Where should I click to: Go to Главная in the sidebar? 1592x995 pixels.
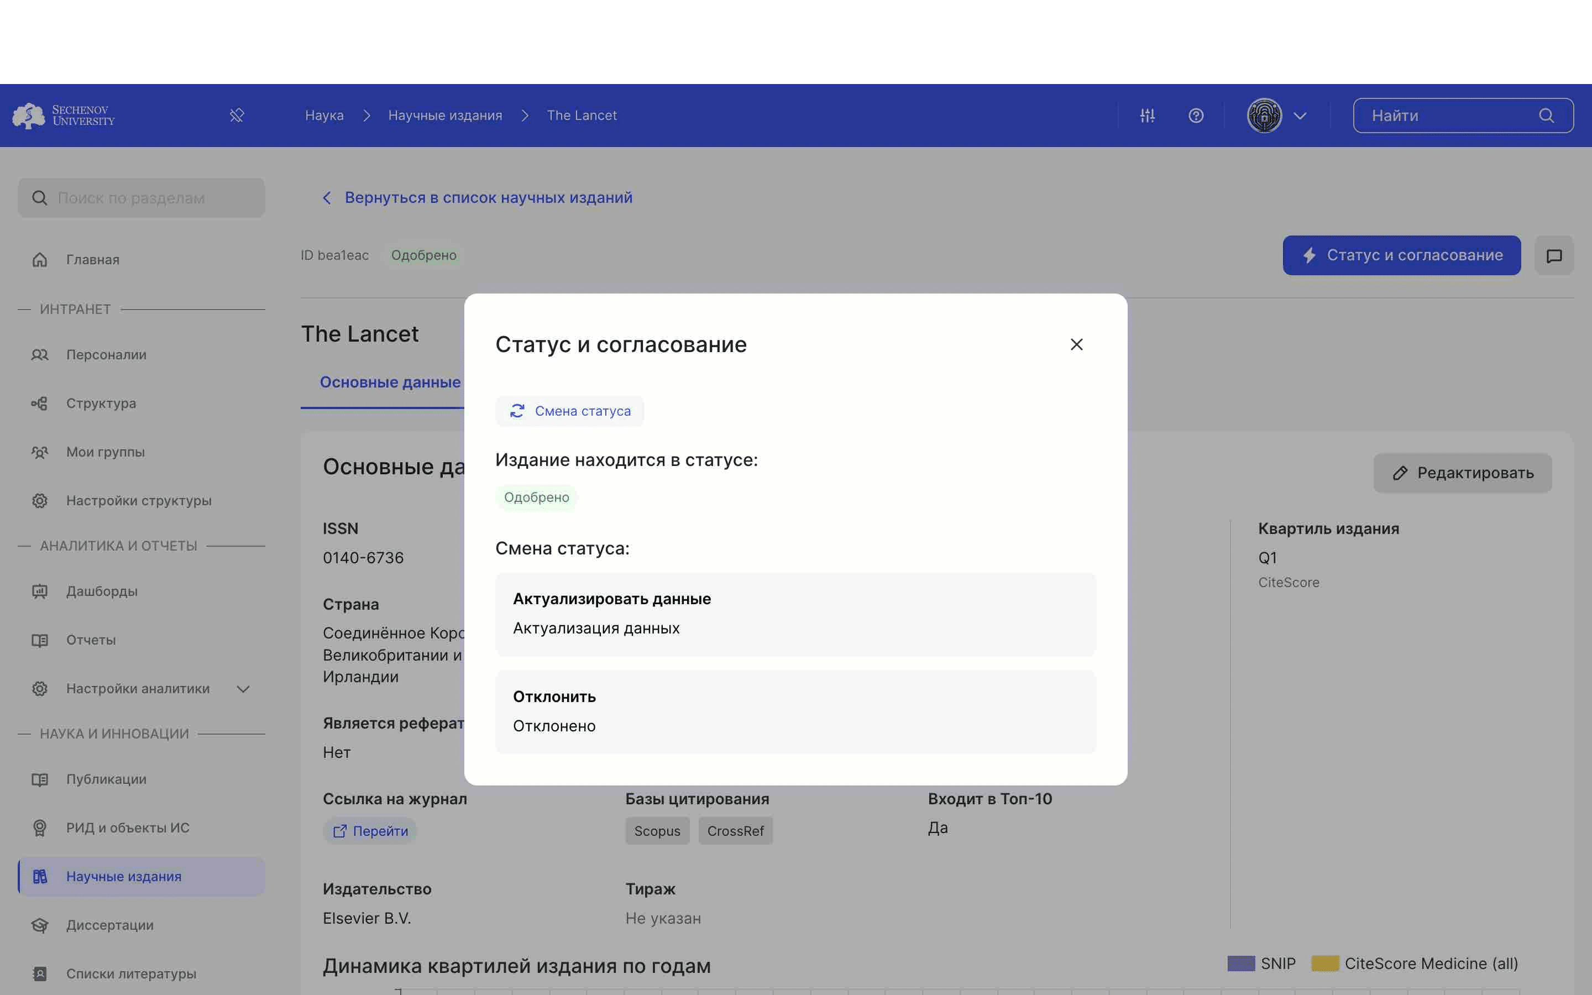pos(142,260)
